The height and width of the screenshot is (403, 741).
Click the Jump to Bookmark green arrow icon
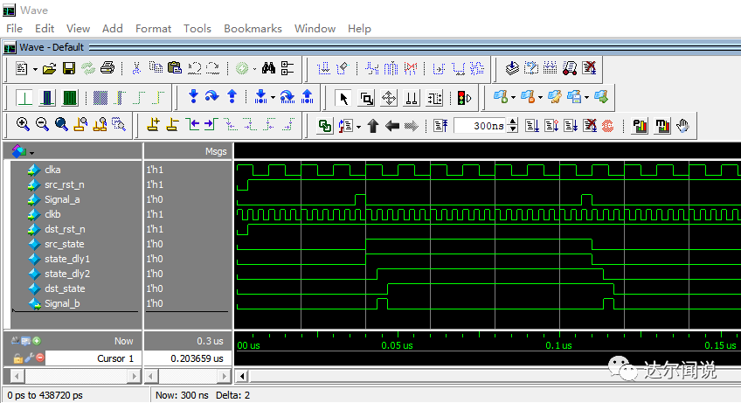[601, 97]
